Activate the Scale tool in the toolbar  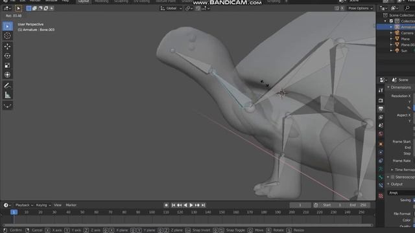[7, 65]
